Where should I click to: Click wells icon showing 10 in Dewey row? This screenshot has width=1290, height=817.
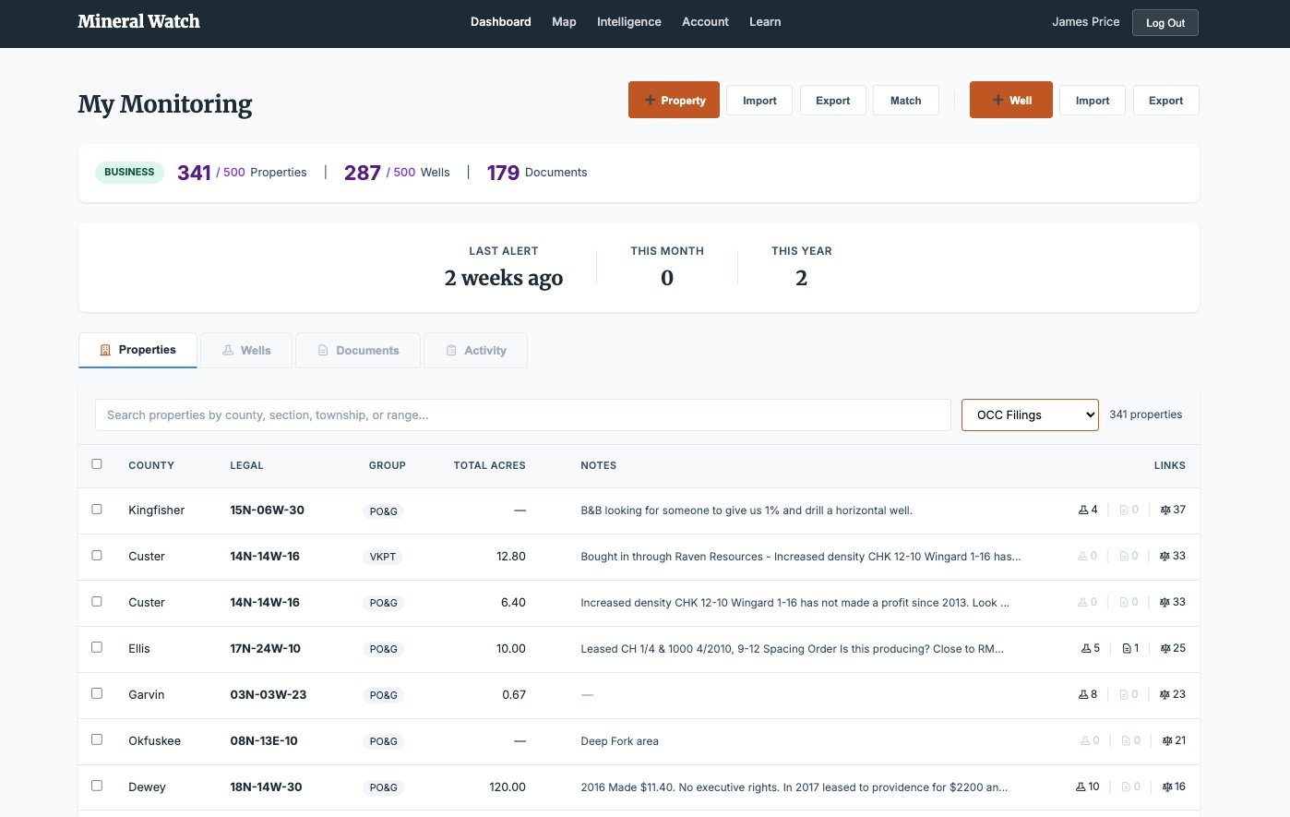click(1081, 787)
